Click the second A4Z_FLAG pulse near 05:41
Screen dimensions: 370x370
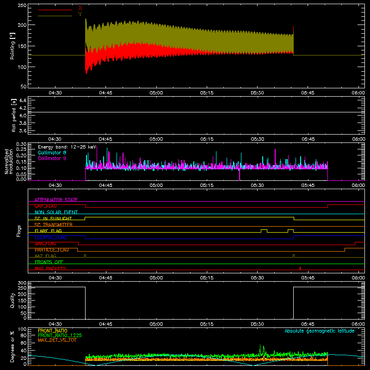[x=294, y=256]
